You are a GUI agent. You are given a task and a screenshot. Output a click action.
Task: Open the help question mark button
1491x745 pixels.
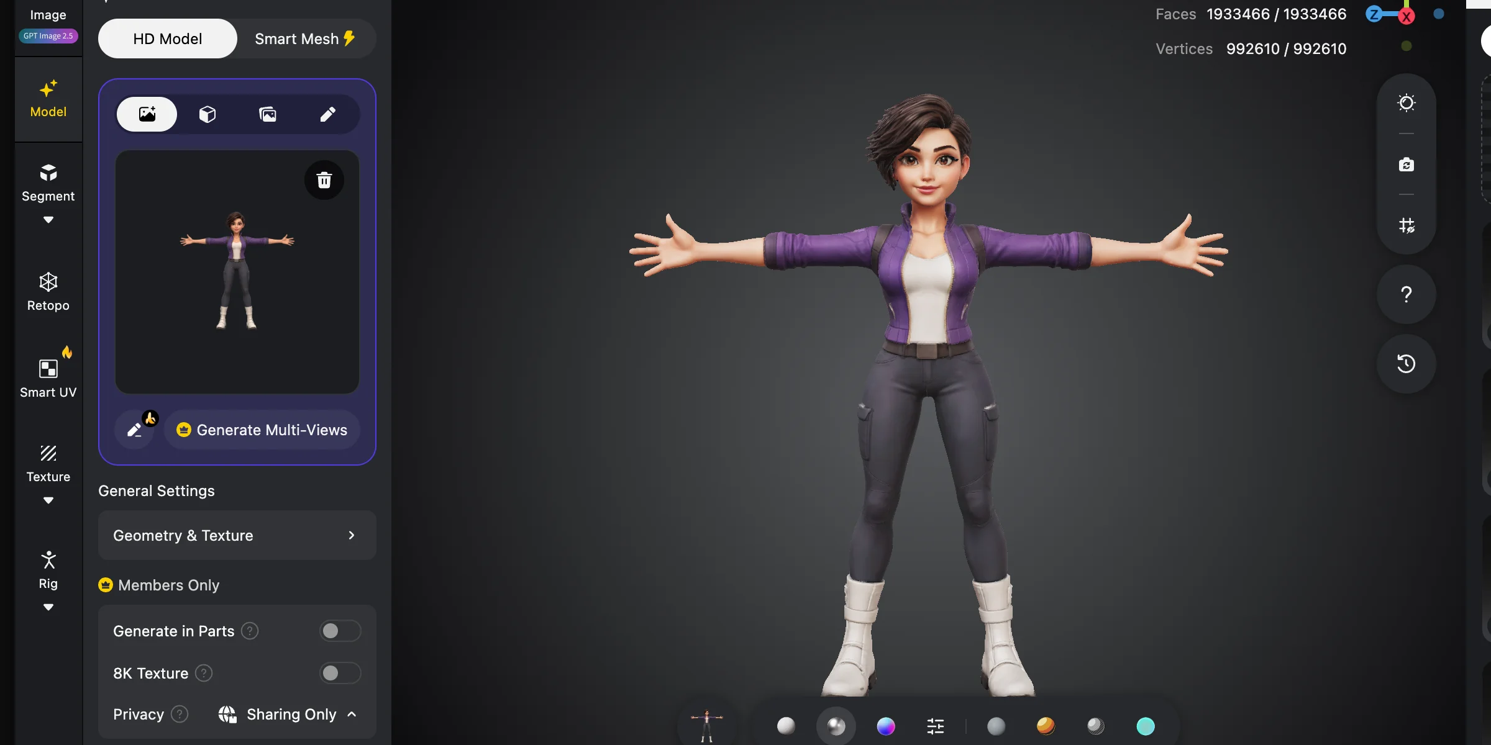click(x=1406, y=294)
